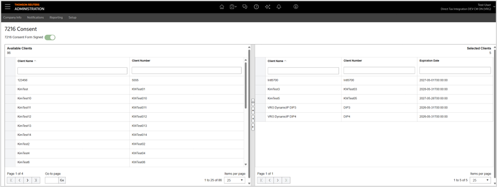Screen dimensions: 497x187
Task: Click the Go button for page jump
Action: point(62,180)
